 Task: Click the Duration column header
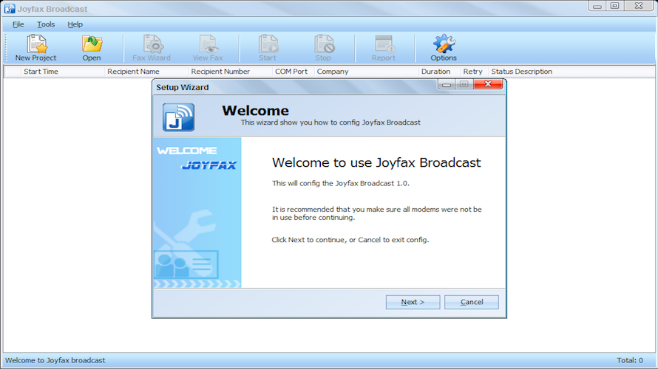tap(439, 72)
